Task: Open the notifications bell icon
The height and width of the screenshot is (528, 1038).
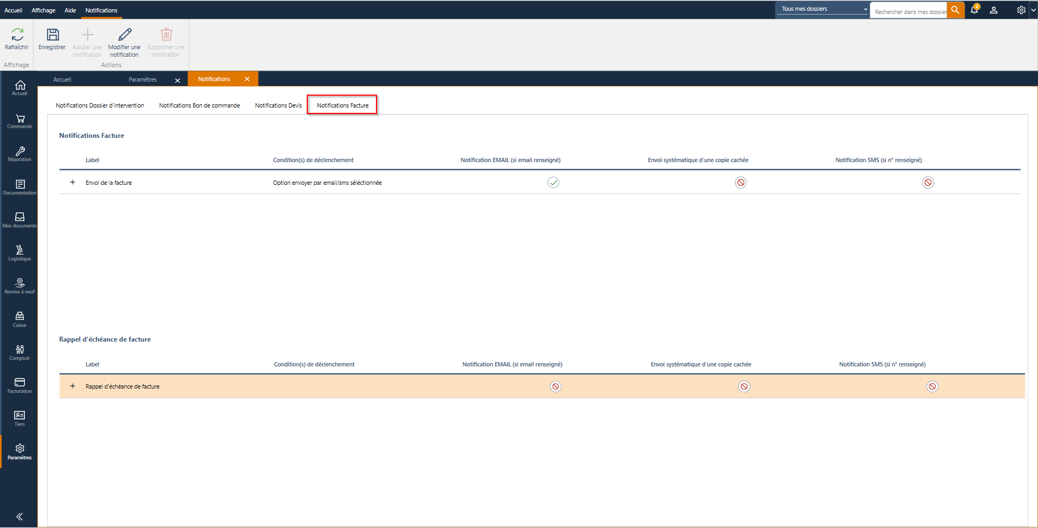Action: point(975,10)
